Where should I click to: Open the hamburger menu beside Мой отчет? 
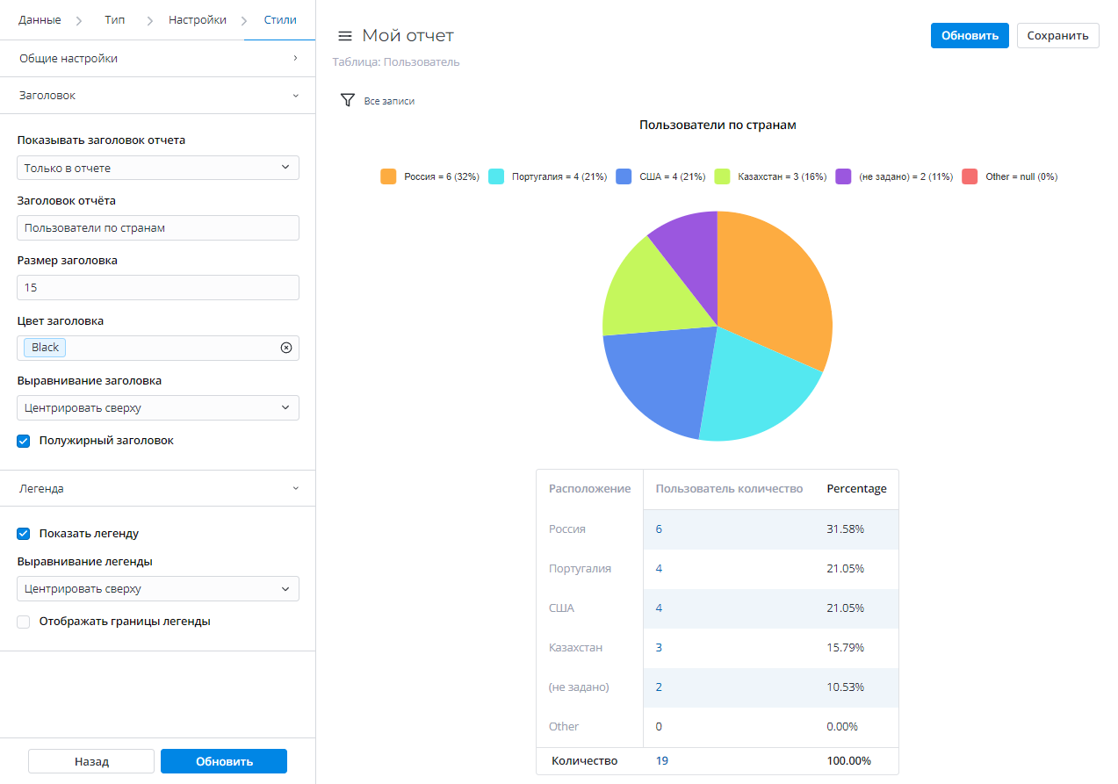pos(345,36)
